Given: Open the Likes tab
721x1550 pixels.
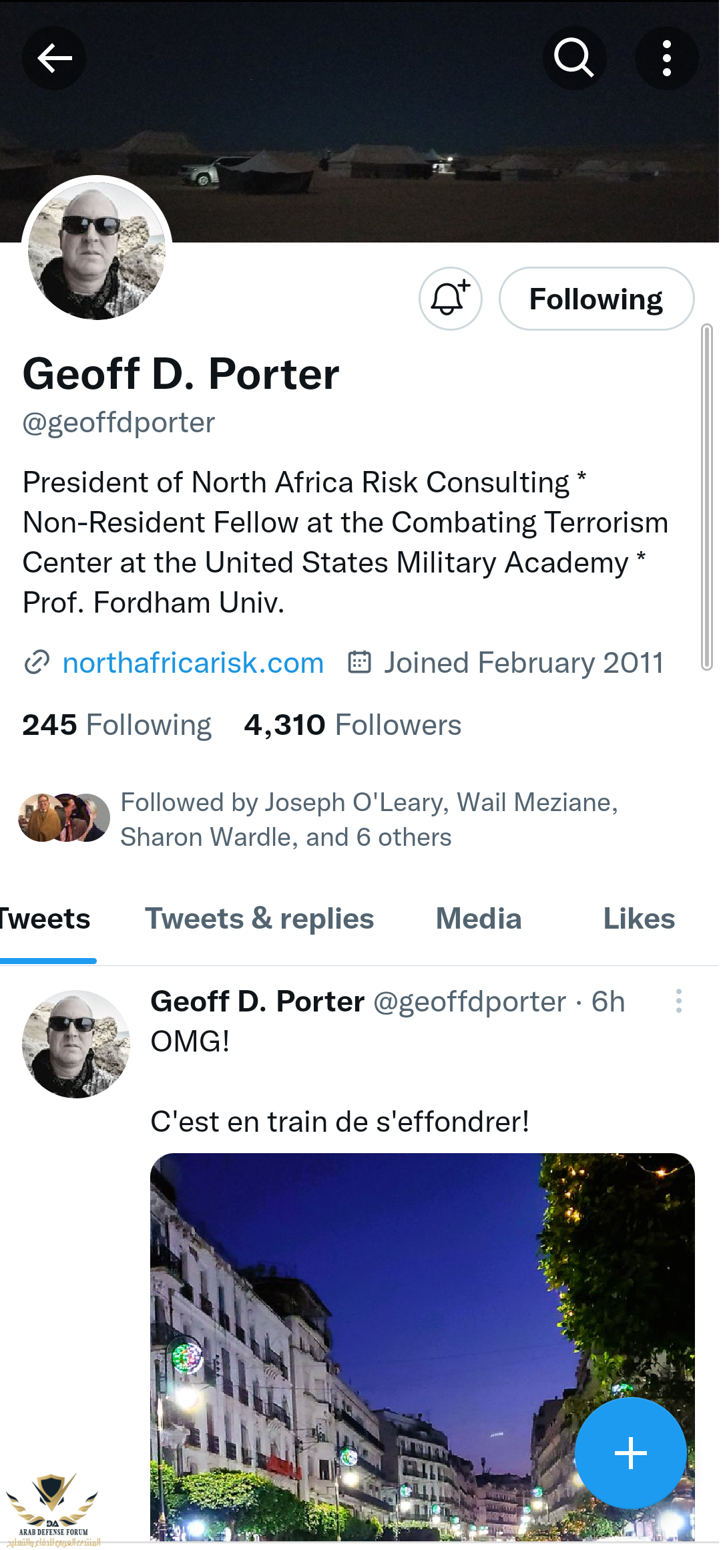Looking at the screenshot, I should (639, 919).
